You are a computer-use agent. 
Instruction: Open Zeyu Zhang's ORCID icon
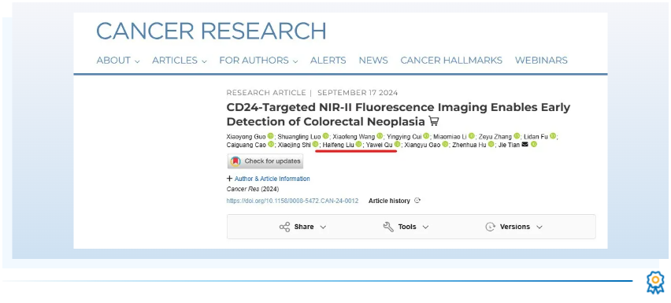click(517, 136)
